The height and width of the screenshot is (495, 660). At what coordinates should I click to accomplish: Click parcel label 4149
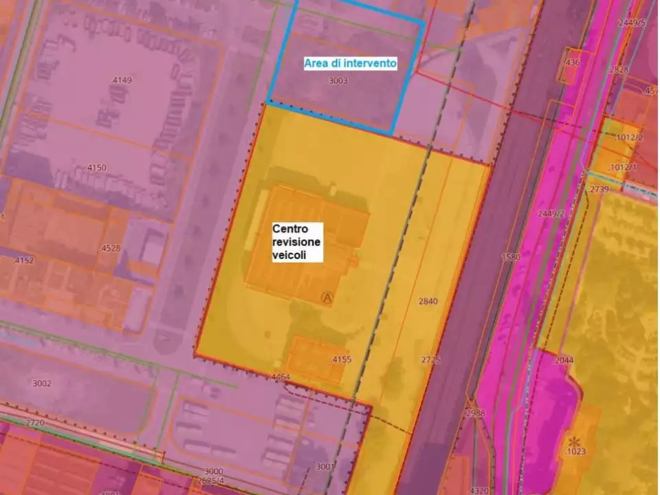point(121,80)
